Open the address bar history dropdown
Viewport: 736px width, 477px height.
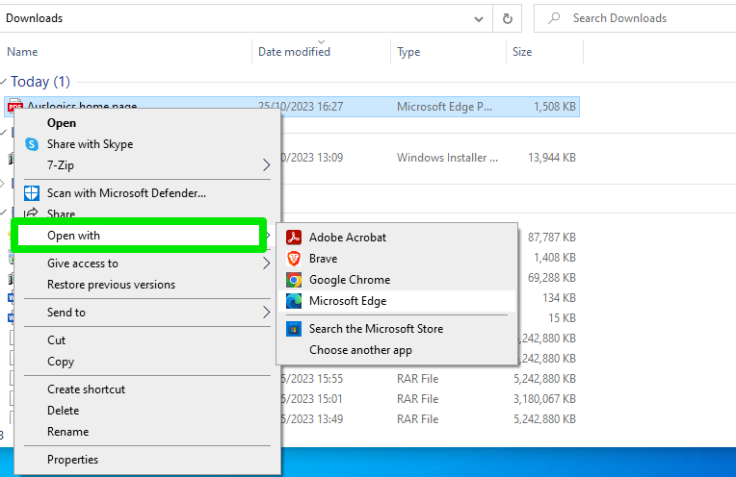click(479, 18)
